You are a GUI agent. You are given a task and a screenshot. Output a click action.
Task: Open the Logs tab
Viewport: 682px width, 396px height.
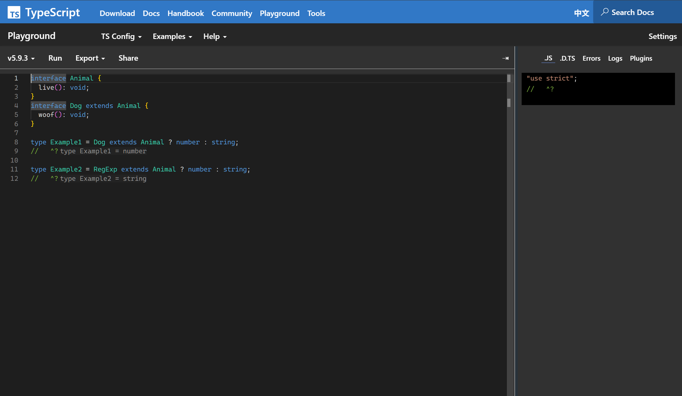tap(615, 58)
